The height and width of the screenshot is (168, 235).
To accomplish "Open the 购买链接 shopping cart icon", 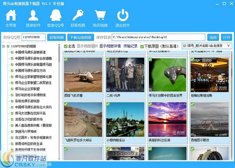I will click(100, 15).
